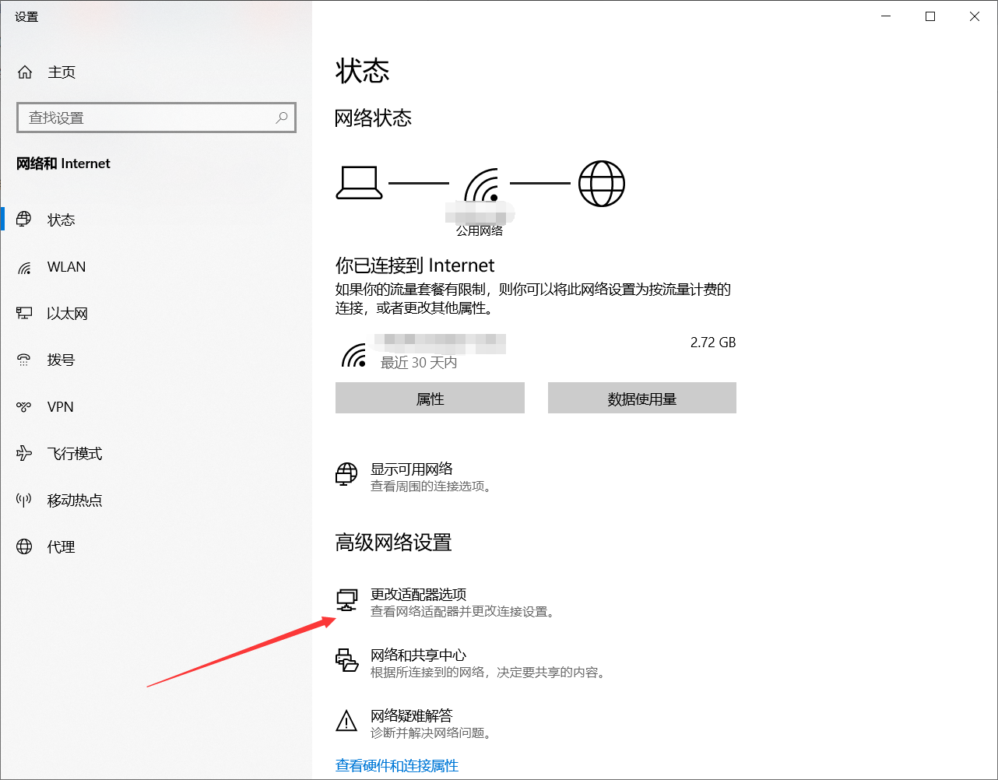Click the search magnifier in 查找设置
Screen dimensions: 998x780
[x=281, y=117]
